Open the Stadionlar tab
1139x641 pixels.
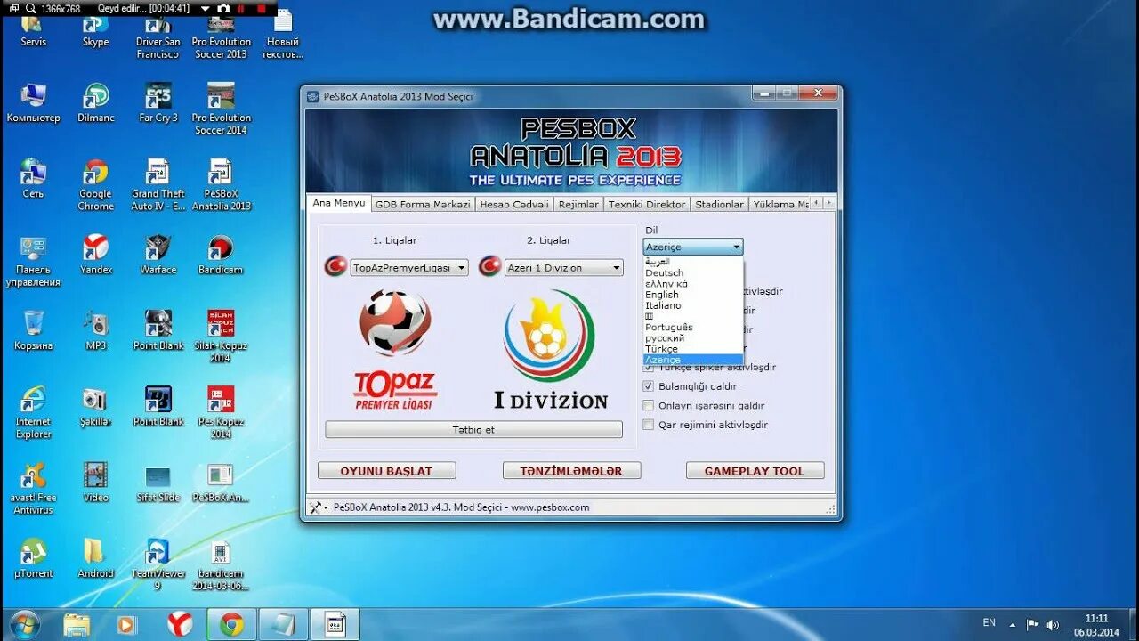tap(719, 204)
